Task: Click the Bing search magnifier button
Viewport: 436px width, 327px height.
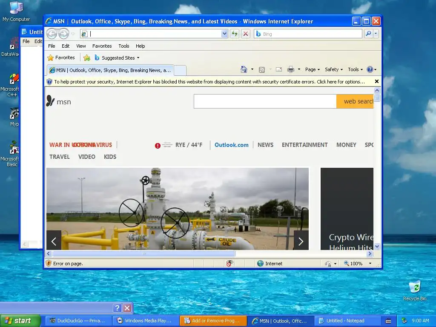Action: click(x=368, y=34)
